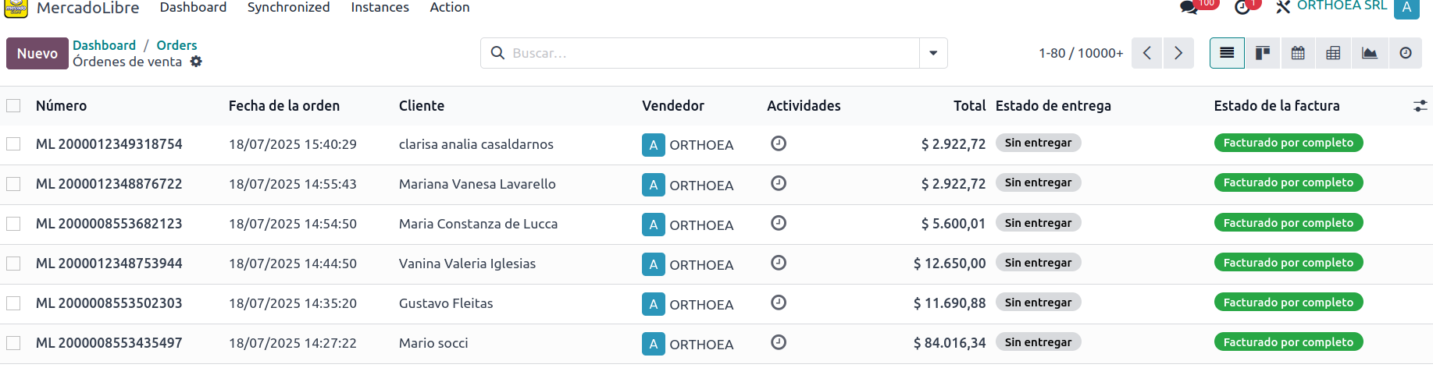Tick the select-all checkbox in the header row
The image size is (1433, 368).
pos(13,105)
